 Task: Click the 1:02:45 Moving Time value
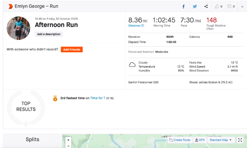pos(164,20)
